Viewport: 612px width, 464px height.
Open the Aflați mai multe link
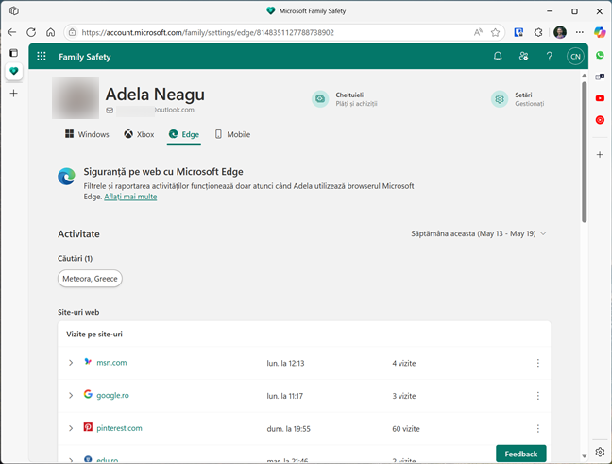pos(130,197)
